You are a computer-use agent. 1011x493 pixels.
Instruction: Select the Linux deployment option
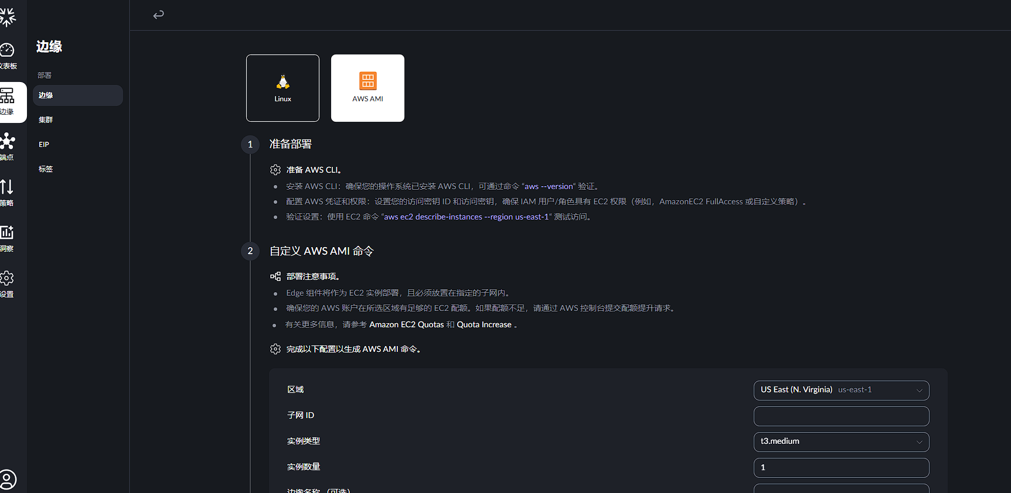pyautogui.click(x=282, y=88)
